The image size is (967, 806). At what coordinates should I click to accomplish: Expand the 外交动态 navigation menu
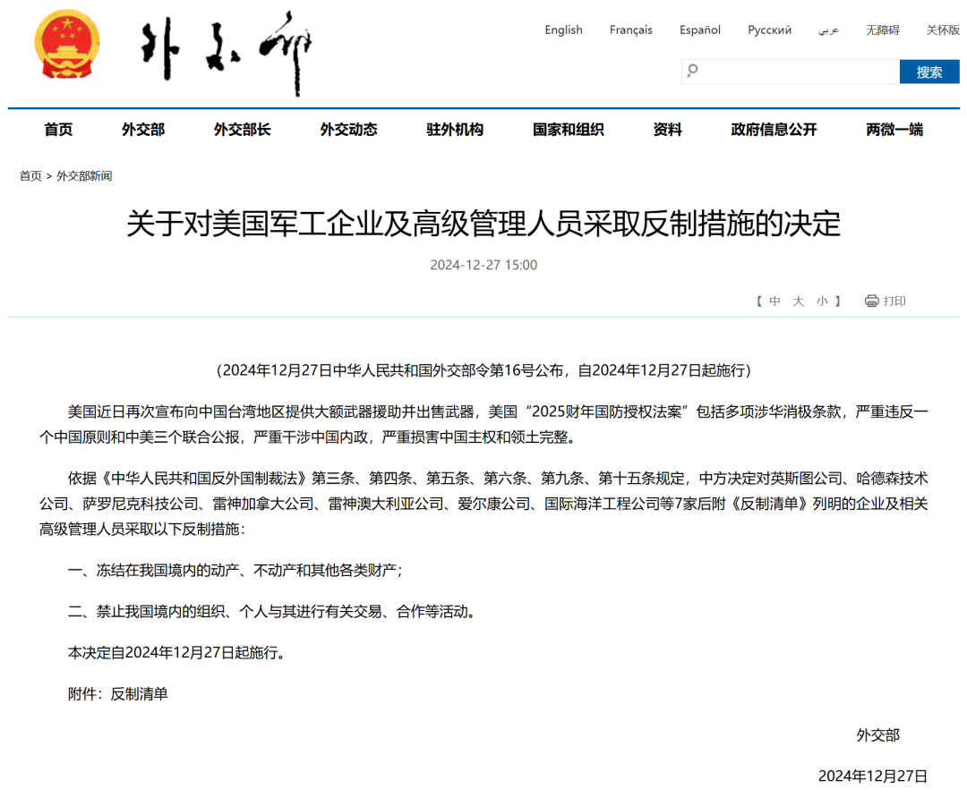348,130
